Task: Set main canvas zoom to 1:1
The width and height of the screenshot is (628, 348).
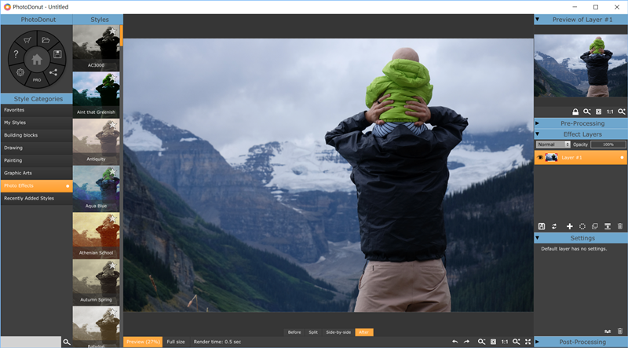Action: [x=505, y=342]
